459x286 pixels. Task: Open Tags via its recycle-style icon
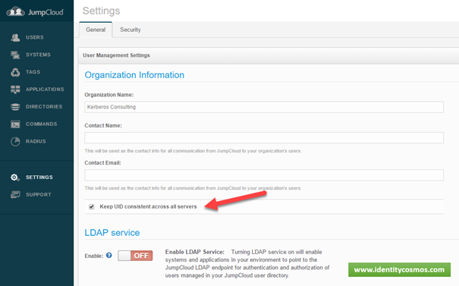[x=15, y=72]
